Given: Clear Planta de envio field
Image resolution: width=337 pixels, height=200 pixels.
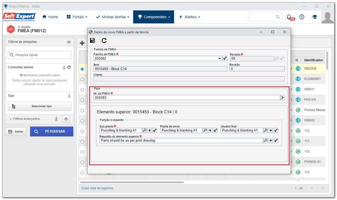Looking at the screenshot, I should pyautogui.click(x=216, y=130).
